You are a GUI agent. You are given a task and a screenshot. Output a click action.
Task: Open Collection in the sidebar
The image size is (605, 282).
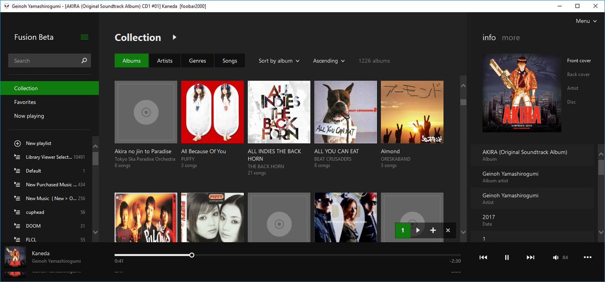49,88
